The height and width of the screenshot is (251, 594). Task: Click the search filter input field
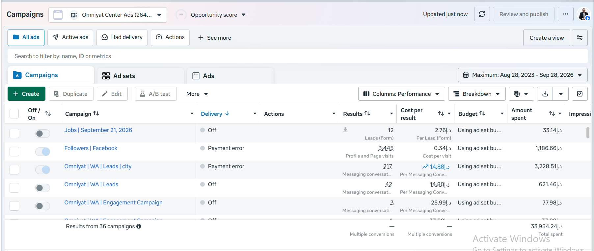[x=297, y=56]
